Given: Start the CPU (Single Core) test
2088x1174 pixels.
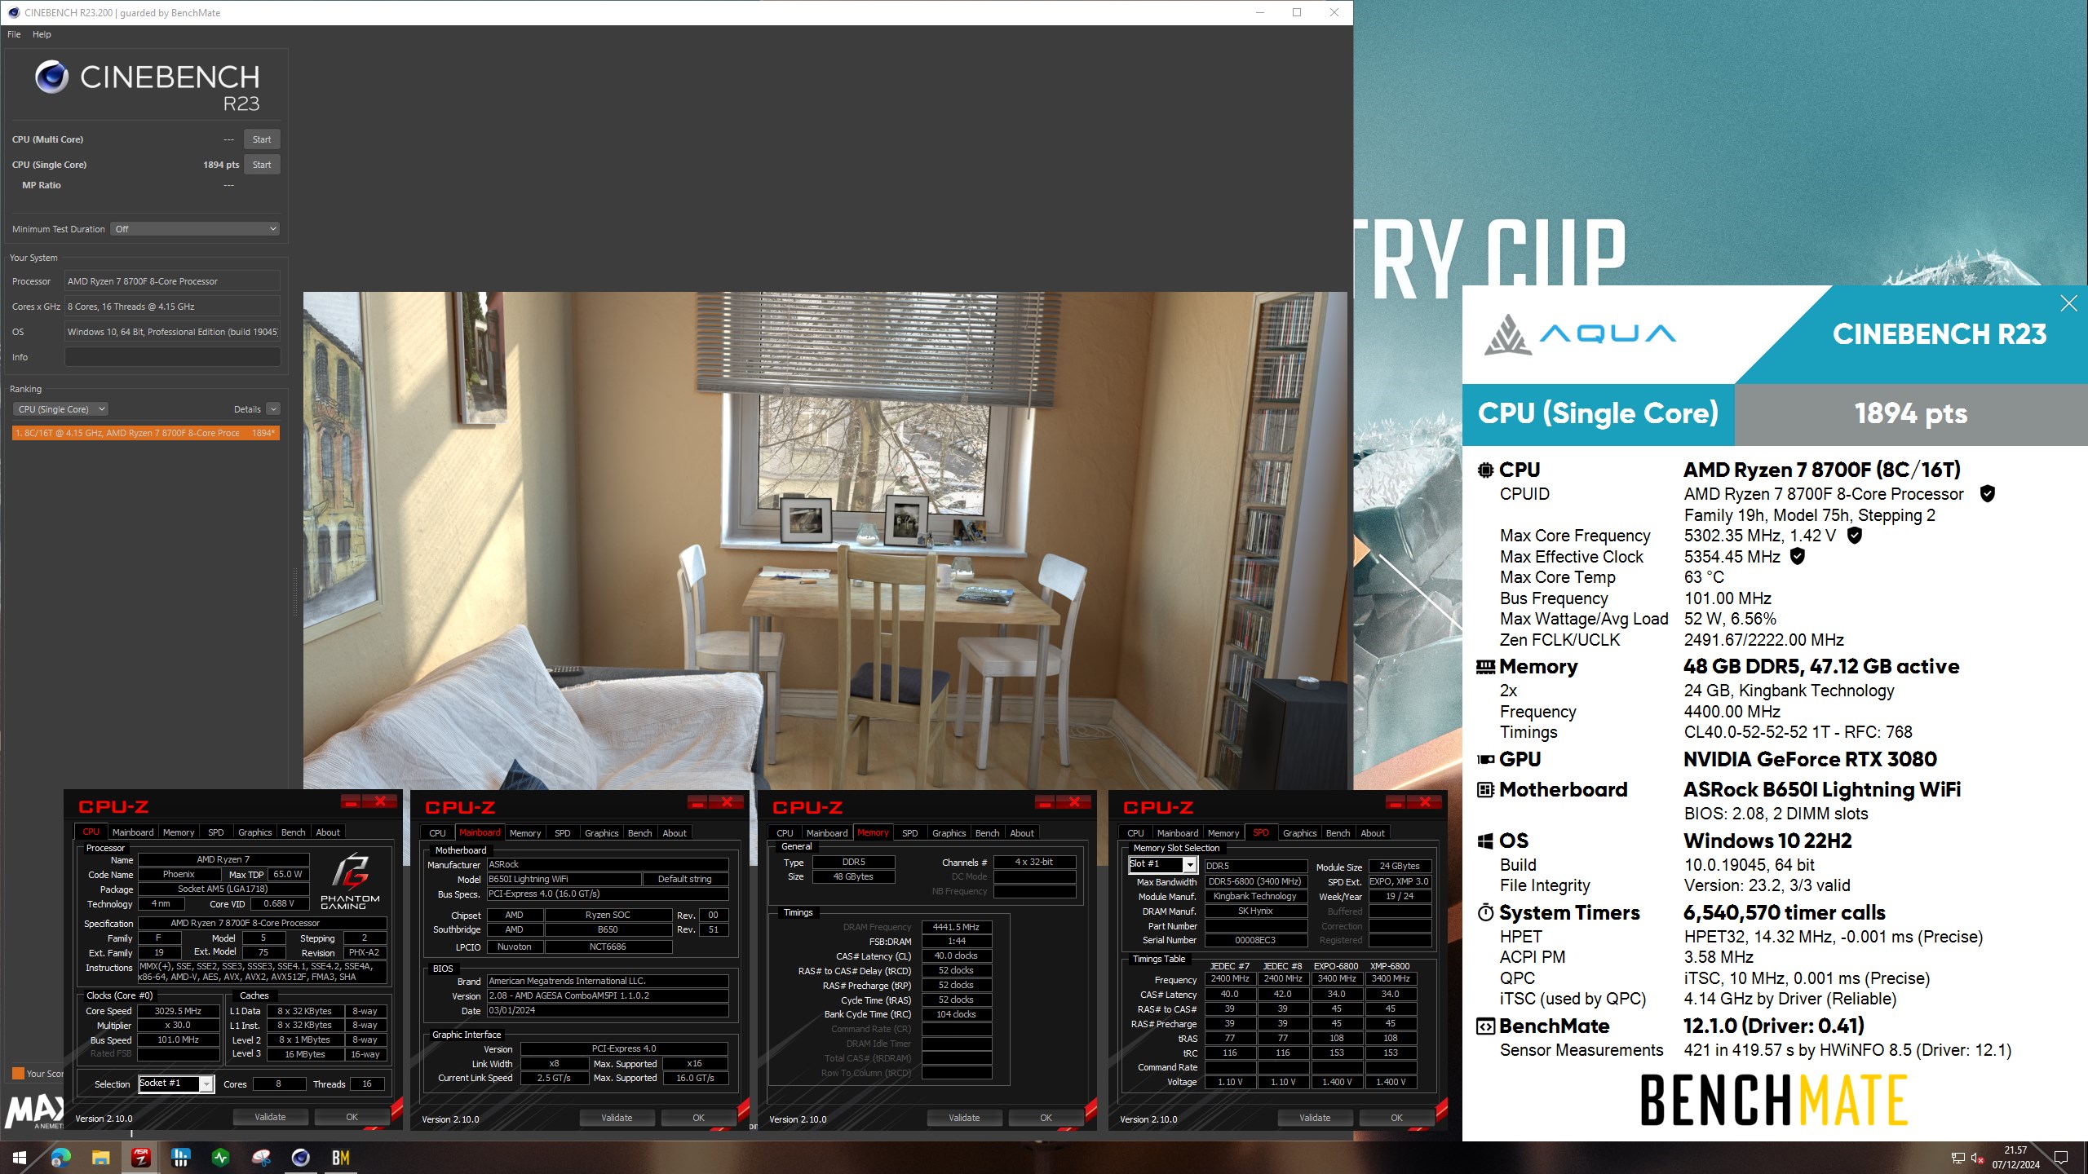Looking at the screenshot, I should click(262, 165).
